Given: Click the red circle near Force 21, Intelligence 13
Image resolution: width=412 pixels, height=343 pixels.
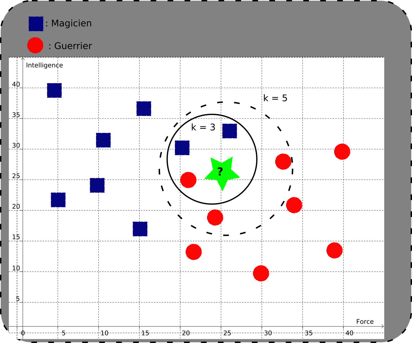Looking at the screenshot, I should 194,252.
